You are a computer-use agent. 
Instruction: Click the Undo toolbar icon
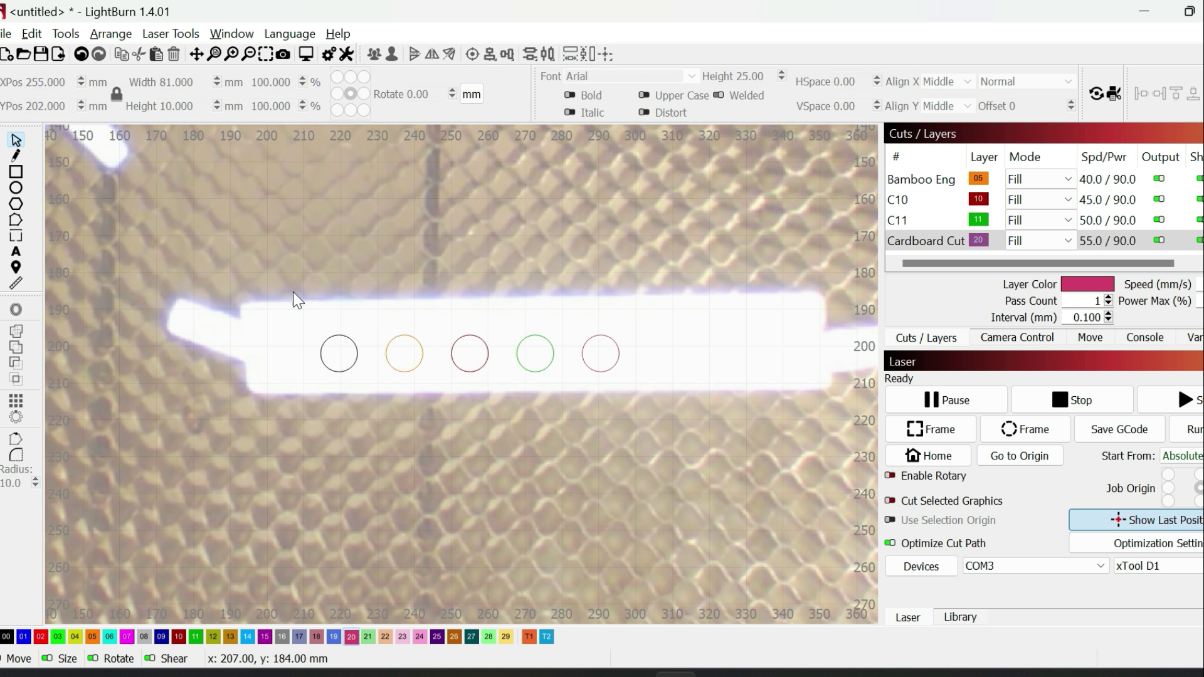82,55
